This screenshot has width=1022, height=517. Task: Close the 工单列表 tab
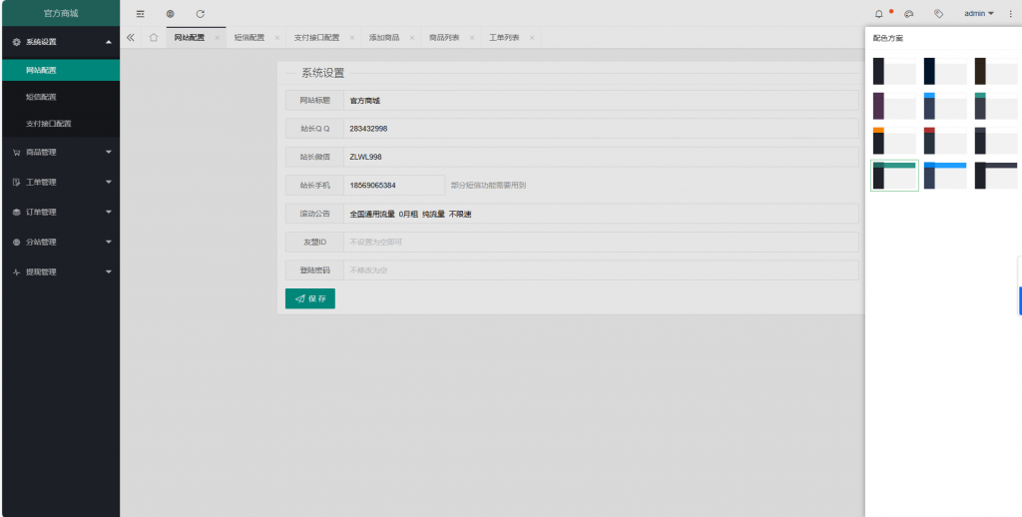click(532, 38)
